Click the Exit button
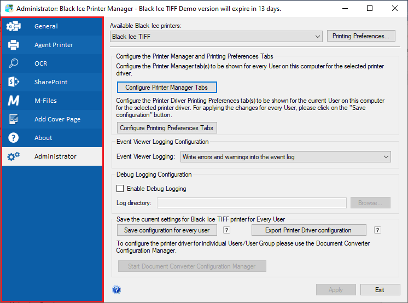 point(380,290)
